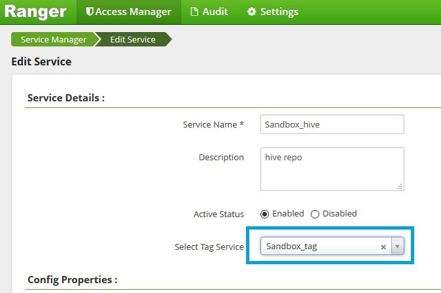Click the Active Status label
The height and width of the screenshot is (293, 441).
click(x=219, y=214)
